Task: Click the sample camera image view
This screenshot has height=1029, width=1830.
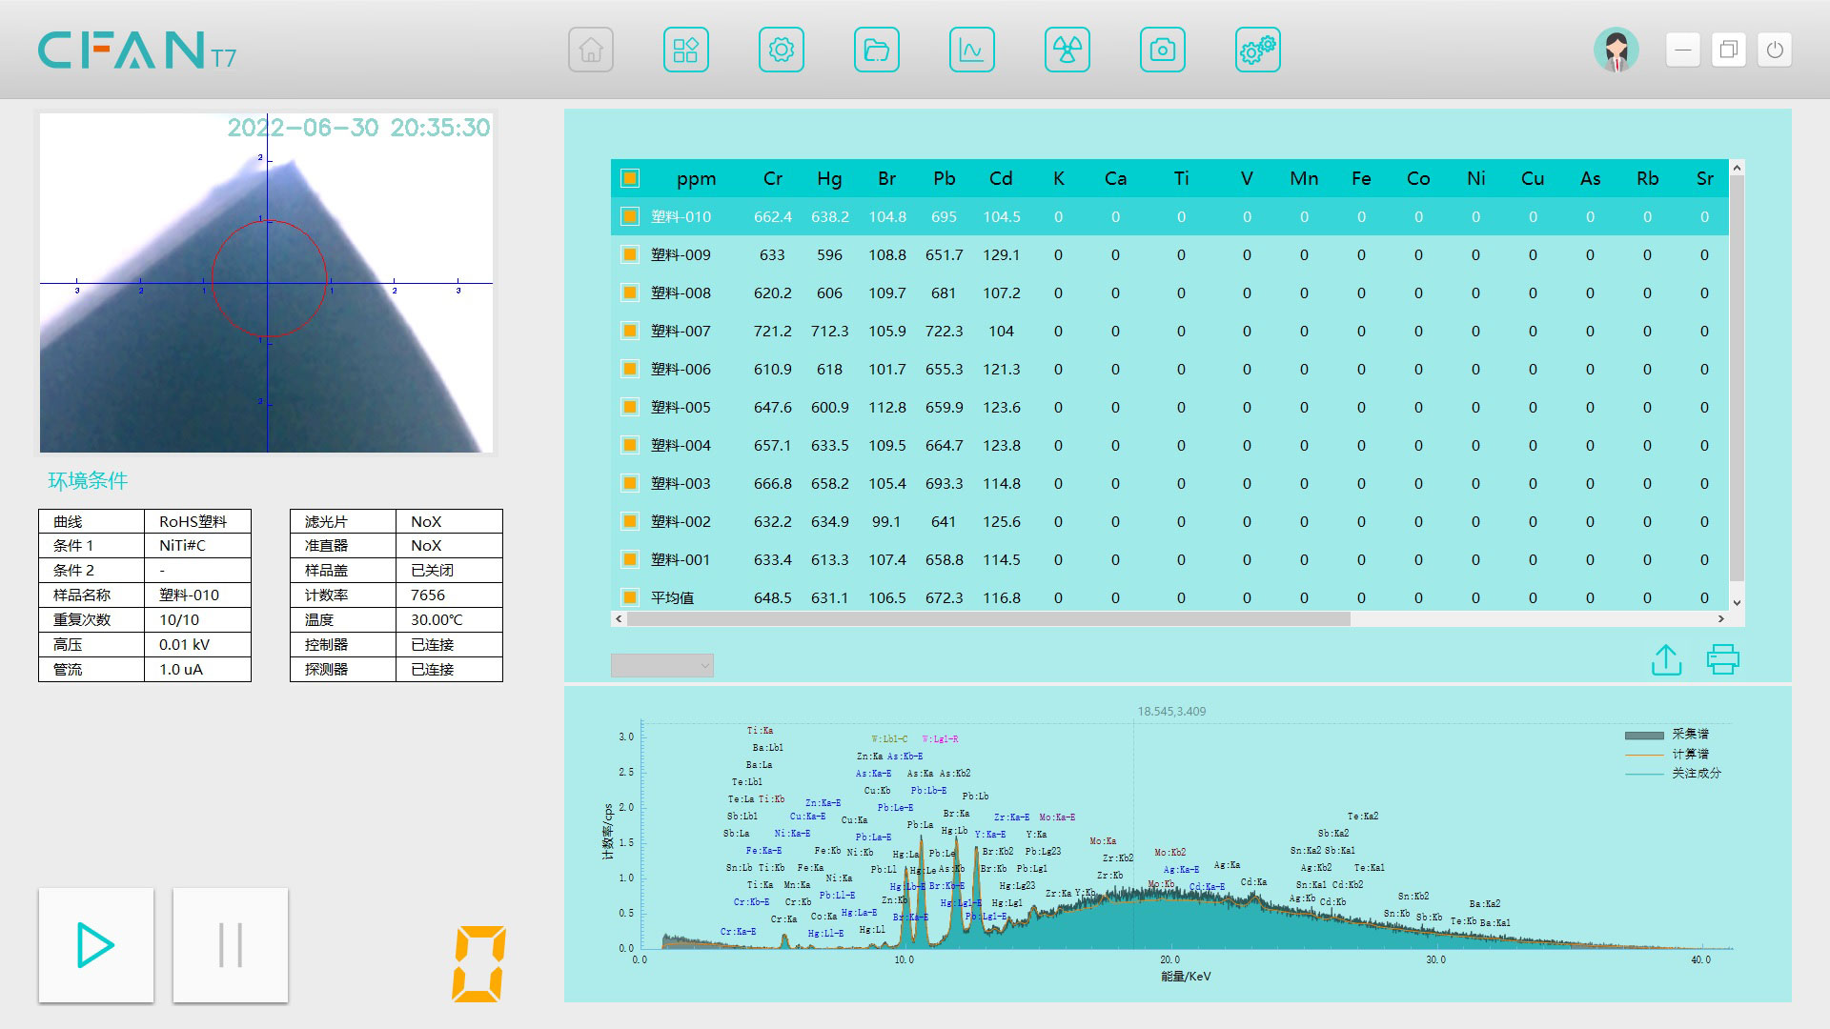Action: (266, 283)
